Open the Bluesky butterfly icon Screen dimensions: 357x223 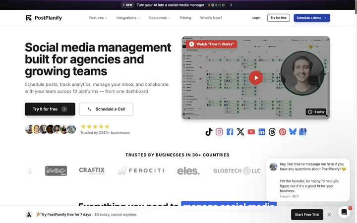pos(293,131)
